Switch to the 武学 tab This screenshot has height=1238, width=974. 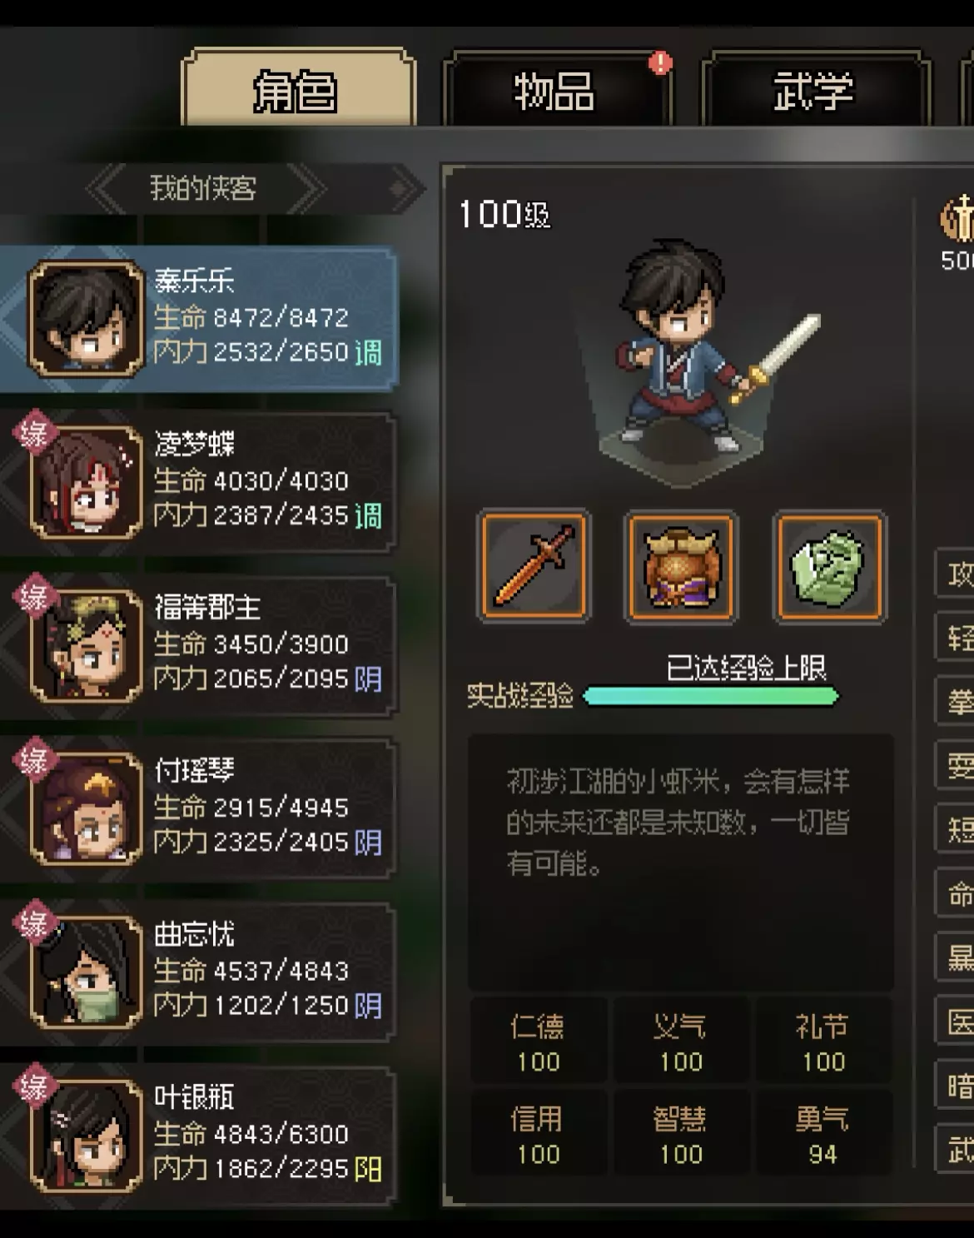[814, 90]
